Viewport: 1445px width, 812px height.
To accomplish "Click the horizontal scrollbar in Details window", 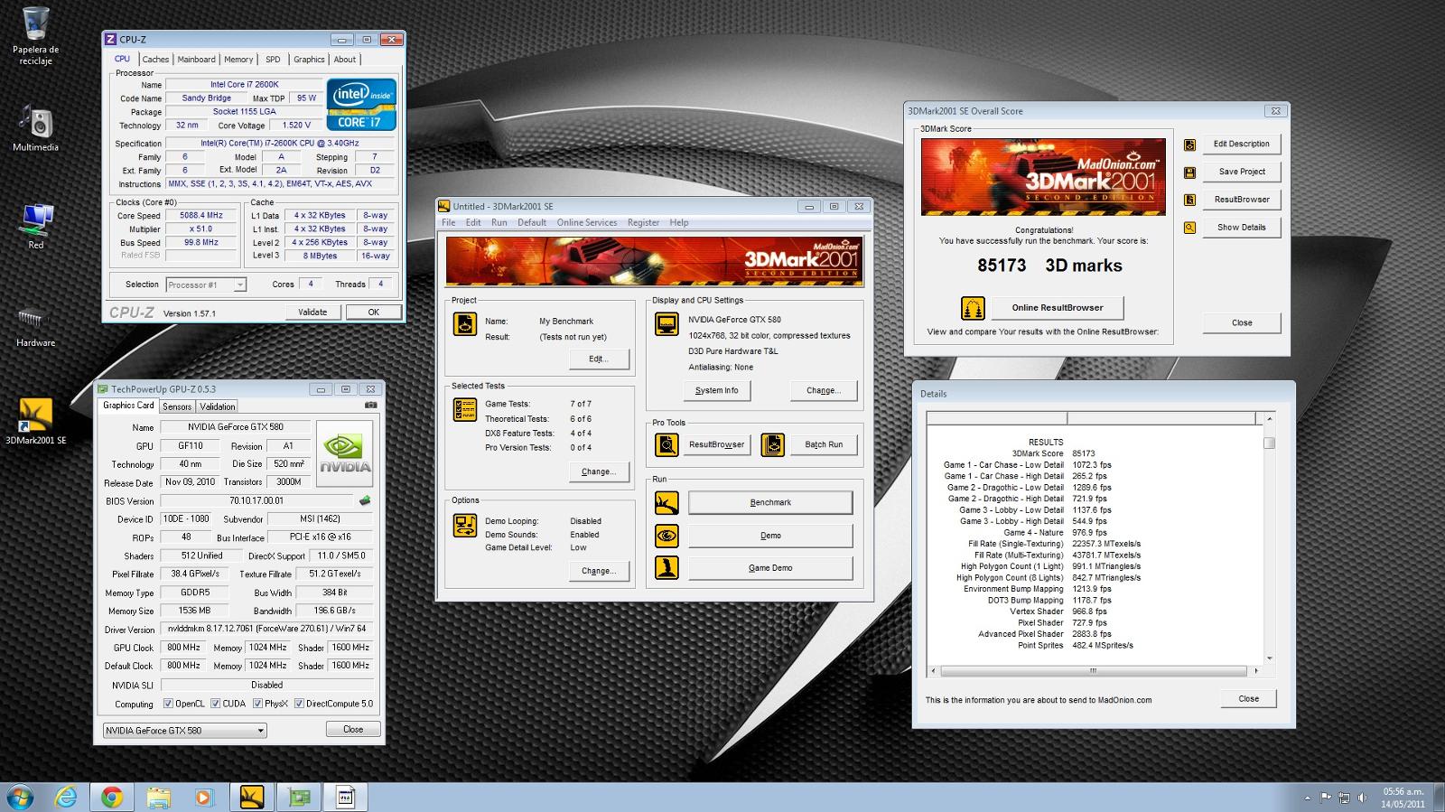I will [1093, 671].
